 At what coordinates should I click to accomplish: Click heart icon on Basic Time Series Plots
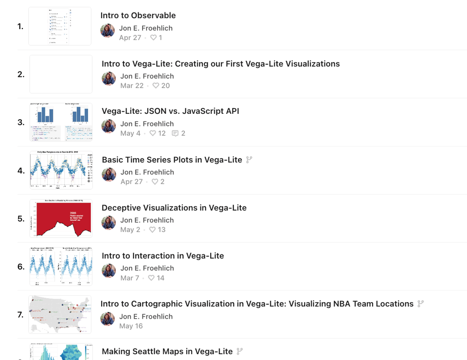click(155, 181)
